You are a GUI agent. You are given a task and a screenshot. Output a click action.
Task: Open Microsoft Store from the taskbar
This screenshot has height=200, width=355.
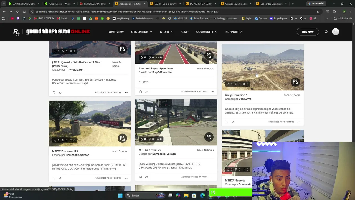tap(194, 196)
